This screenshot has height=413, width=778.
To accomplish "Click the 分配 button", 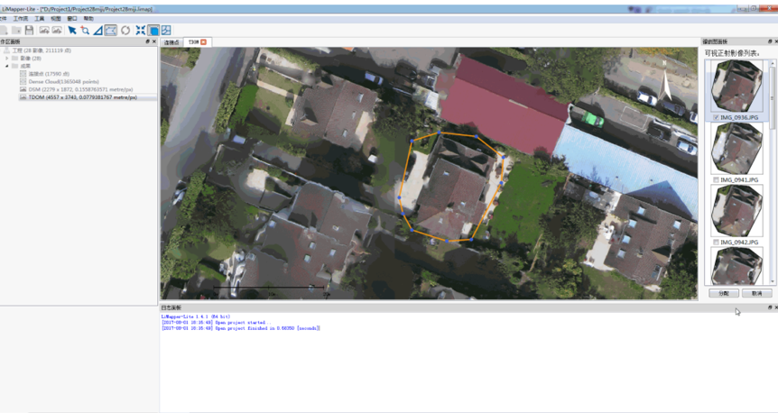I will point(724,293).
